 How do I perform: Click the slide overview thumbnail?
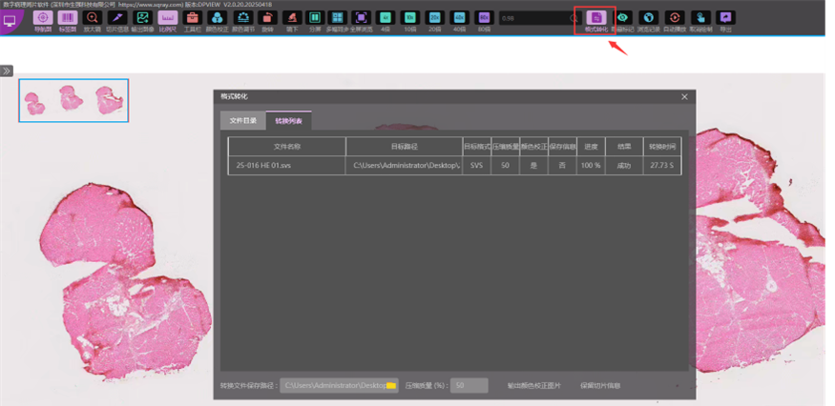(x=73, y=101)
